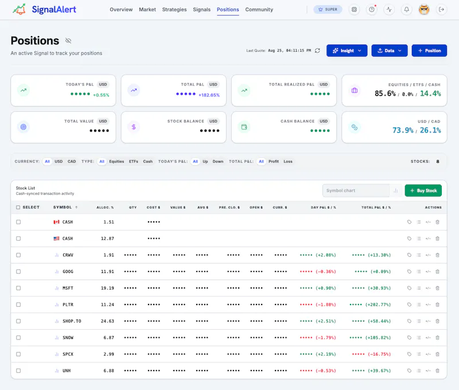Click the Symbol chart input field
Image resolution: width=459 pixels, height=390 pixels.
pyautogui.click(x=356, y=191)
